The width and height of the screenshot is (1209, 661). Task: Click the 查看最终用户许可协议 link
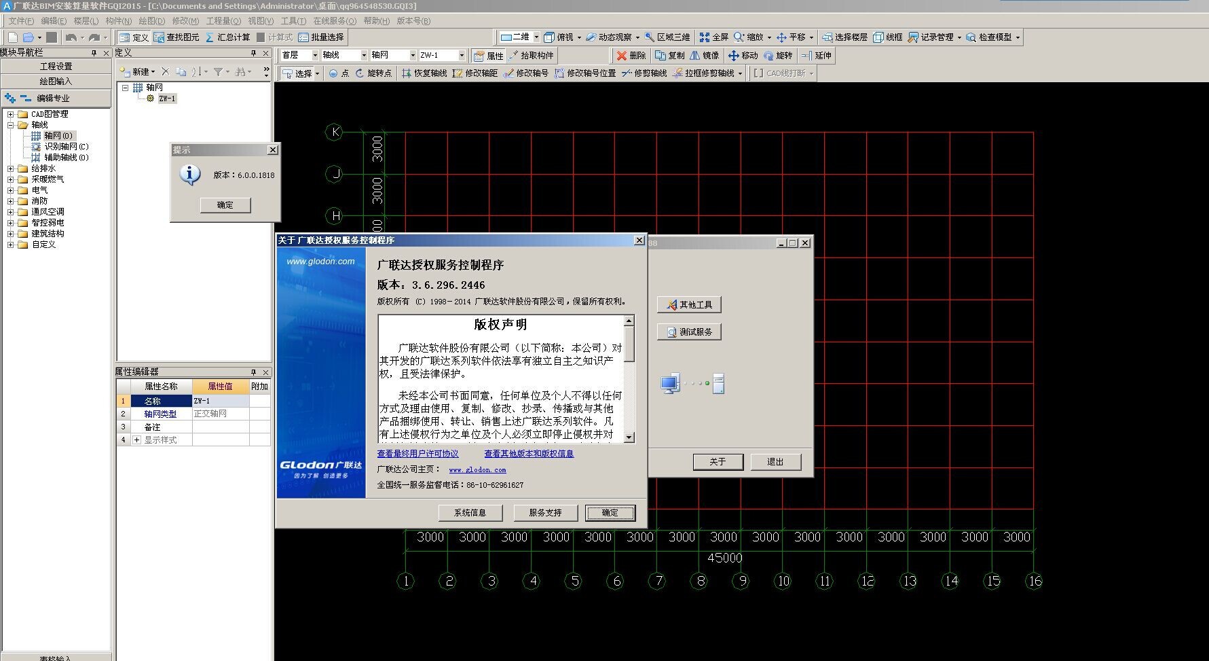[x=417, y=454]
